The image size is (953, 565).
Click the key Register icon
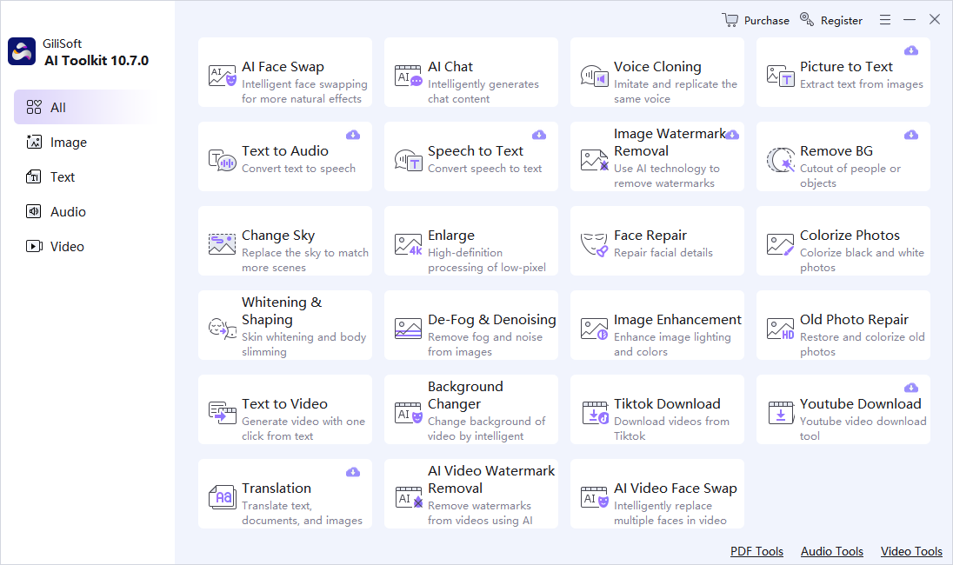pos(807,19)
